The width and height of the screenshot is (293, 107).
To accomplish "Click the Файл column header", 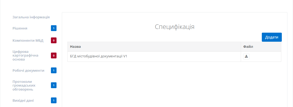I will [248, 47].
